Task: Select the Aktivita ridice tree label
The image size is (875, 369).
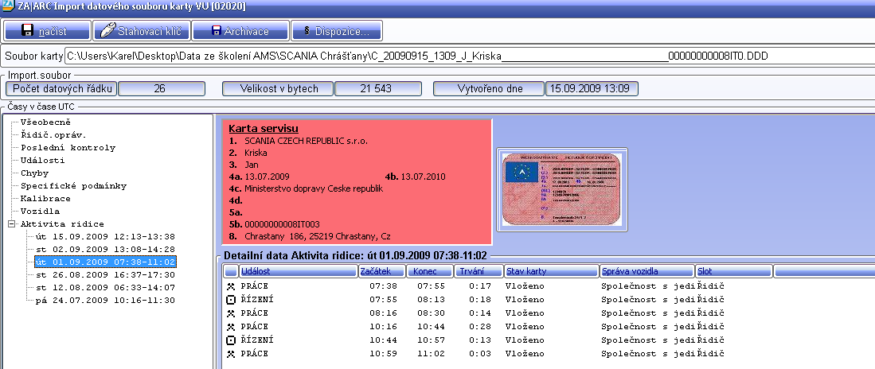Action: coord(62,224)
